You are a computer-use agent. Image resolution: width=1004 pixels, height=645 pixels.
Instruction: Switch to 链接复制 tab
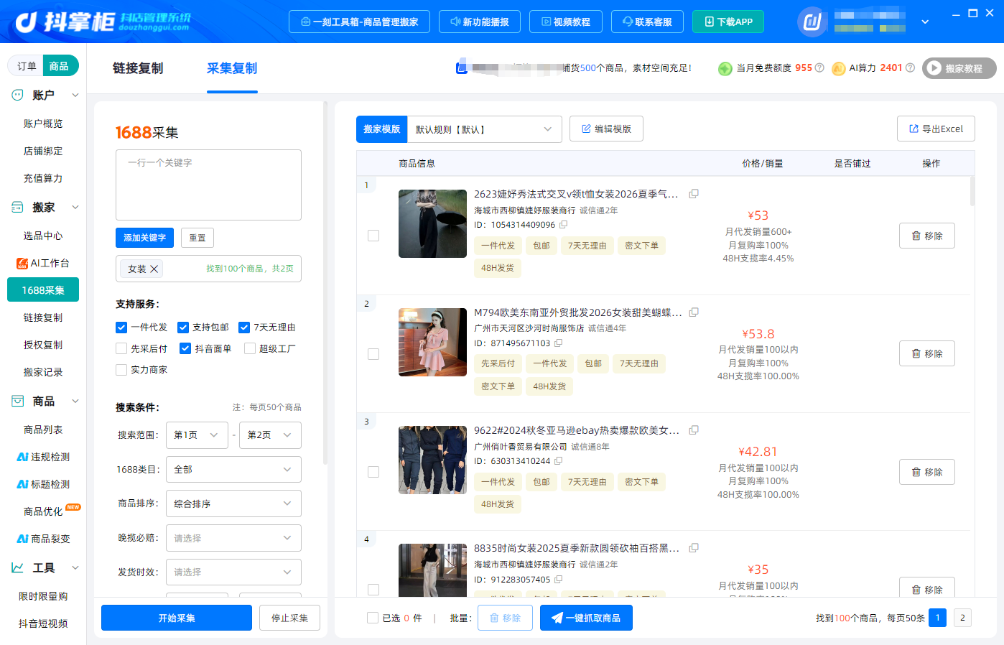coord(138,68)
